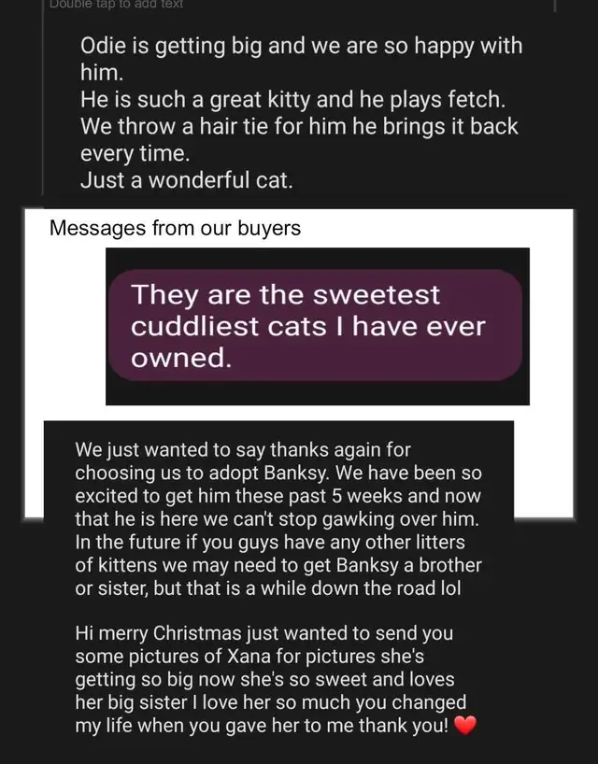The image size is (598, 764).
Task: Select the purple "sweetest cuddliest cats" message bubble
Action: click(x=315, y=325)
